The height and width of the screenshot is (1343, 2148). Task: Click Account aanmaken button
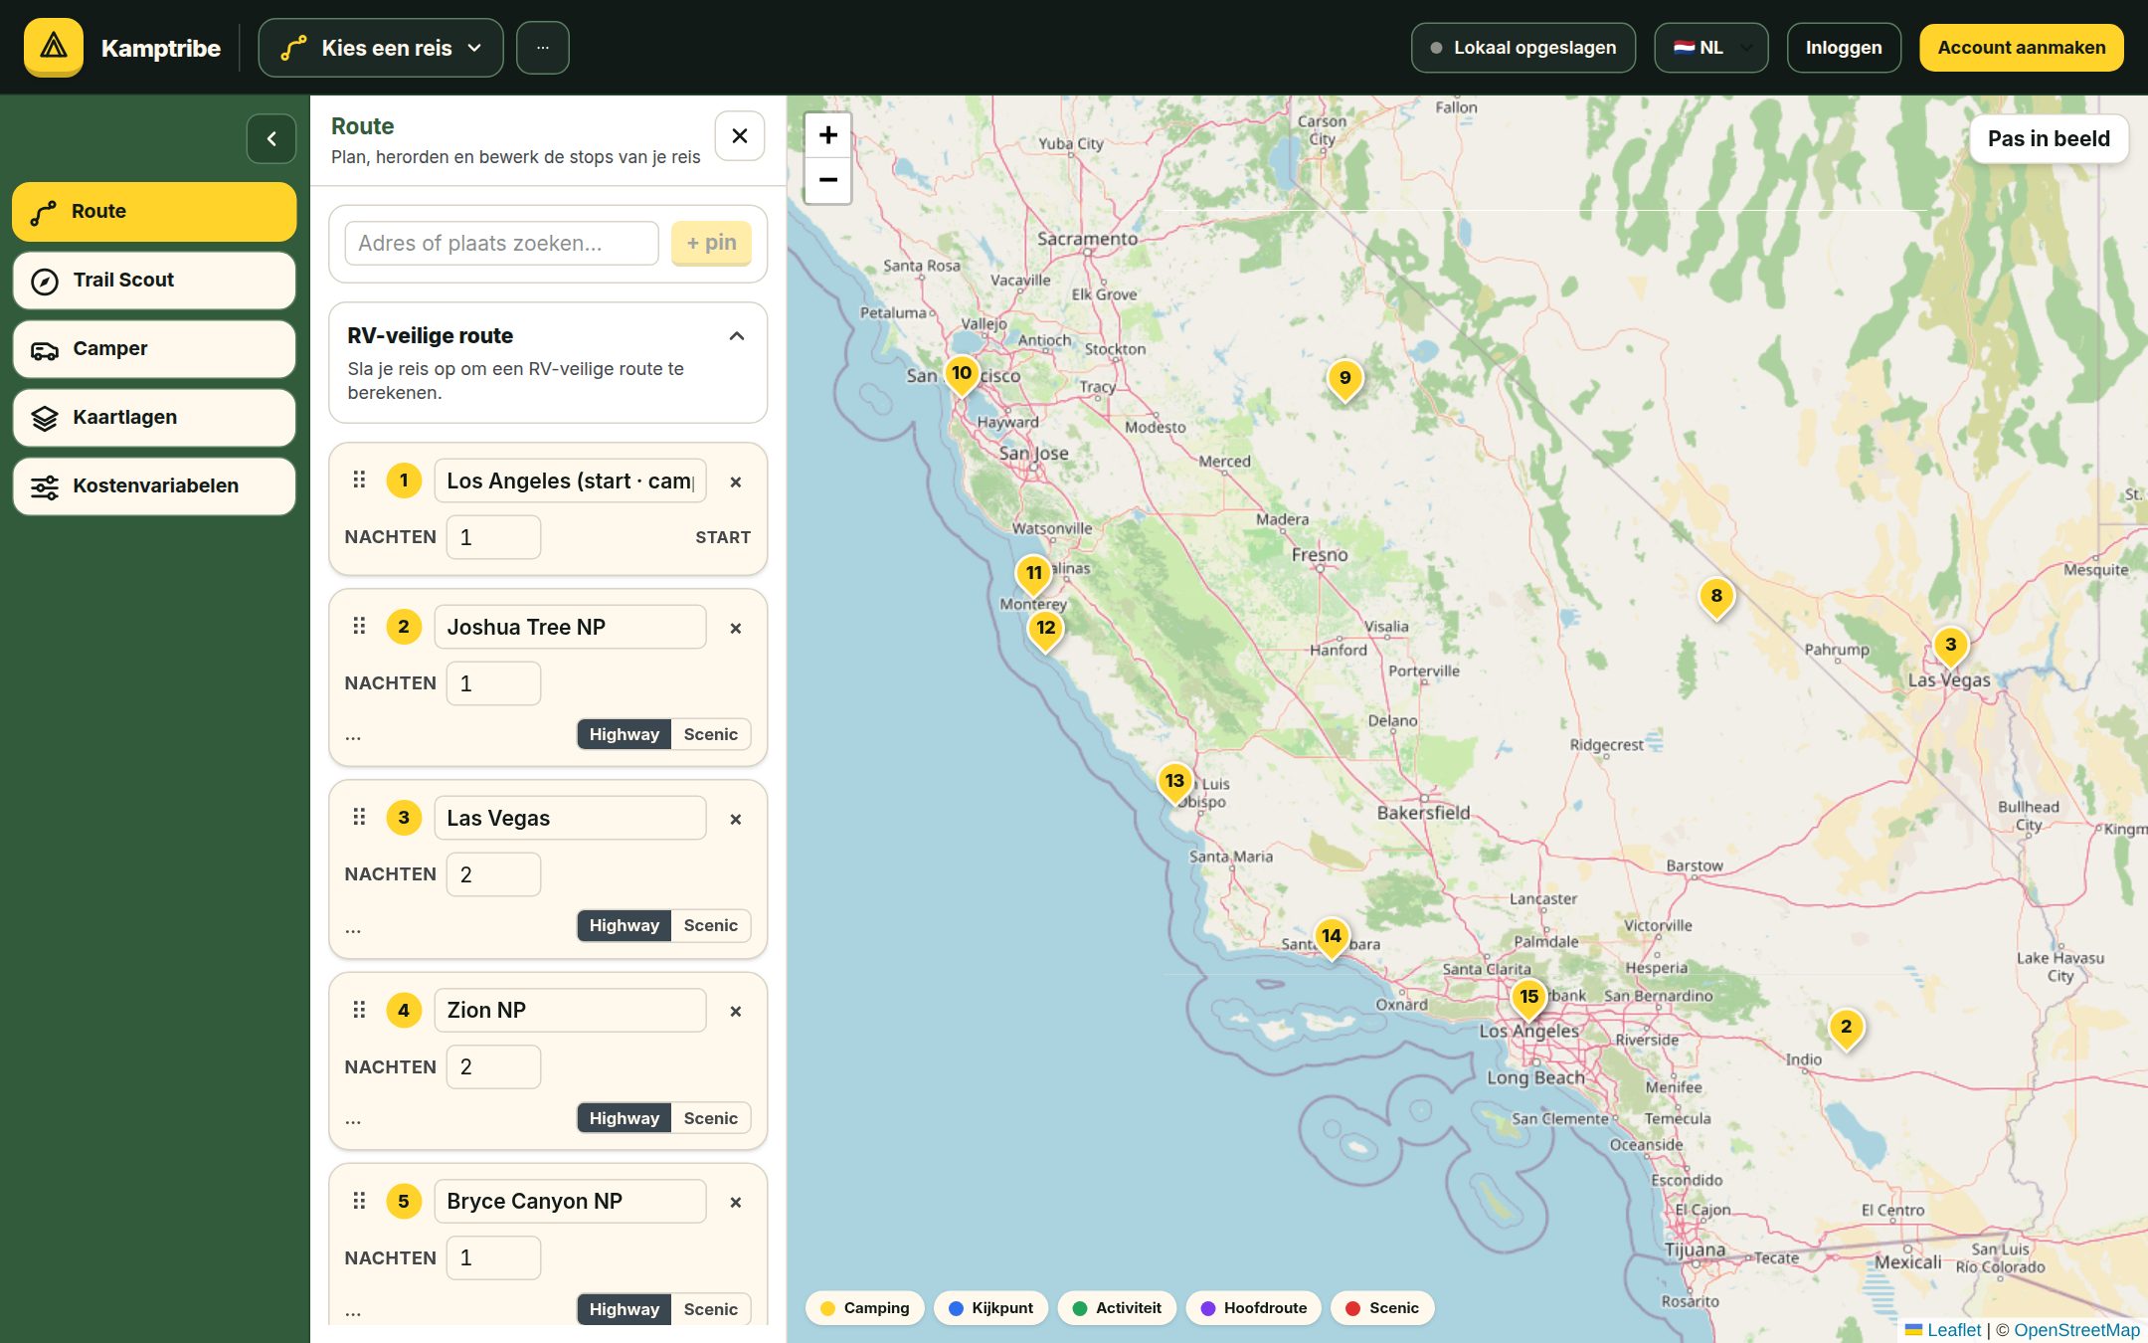[x=2021, y=48]
